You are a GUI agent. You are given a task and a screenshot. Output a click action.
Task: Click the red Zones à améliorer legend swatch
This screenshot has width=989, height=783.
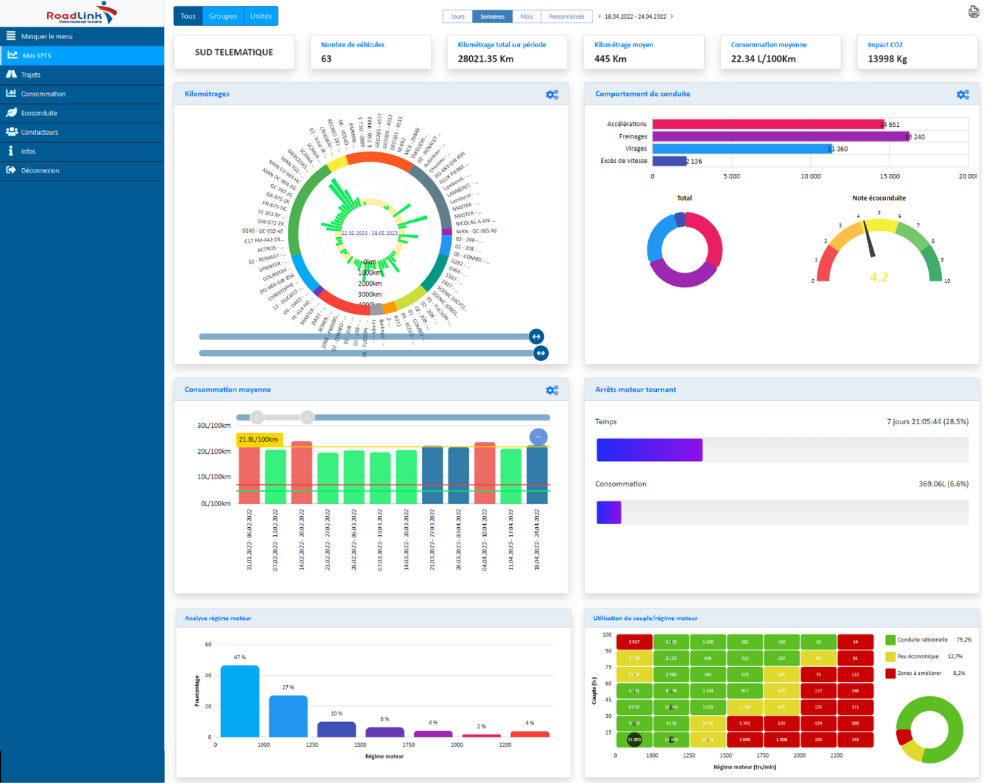point(890,674)
